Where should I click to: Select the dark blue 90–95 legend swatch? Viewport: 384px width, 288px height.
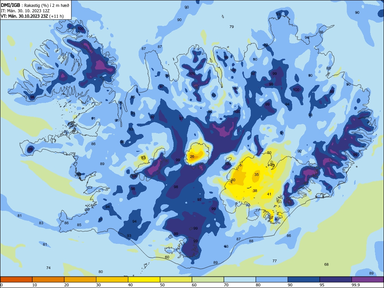point(304,280)
